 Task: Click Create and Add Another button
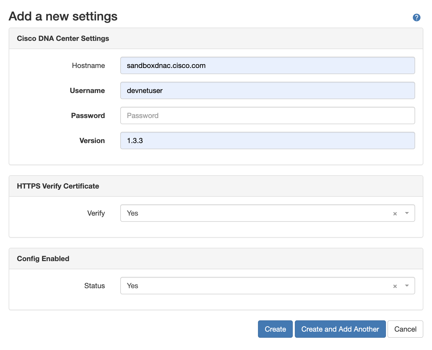(340, 329)
